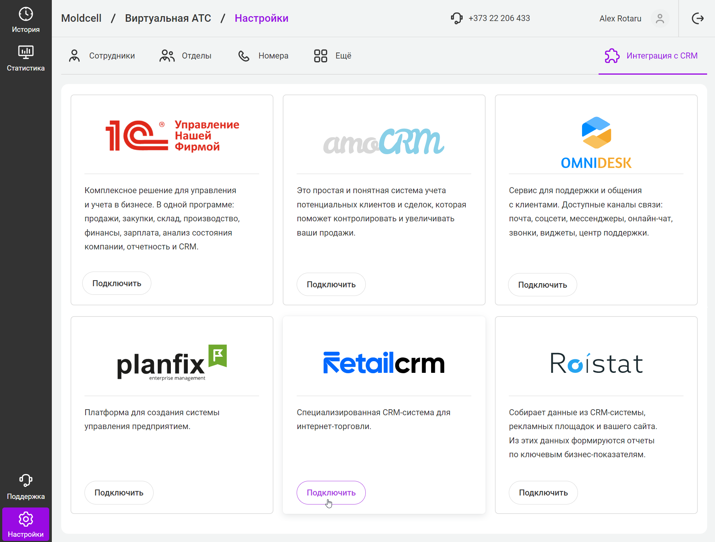The image size is (715, 542).
Task: Click the Номера phone handset icon
Action: click(x=244, y=56)
